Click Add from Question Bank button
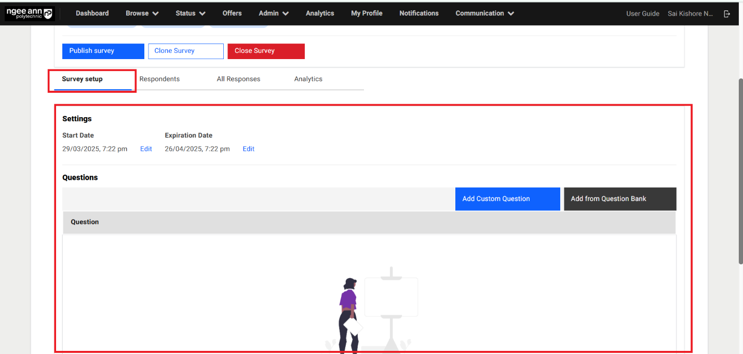The image size is (743, 354). coord(619,199)
